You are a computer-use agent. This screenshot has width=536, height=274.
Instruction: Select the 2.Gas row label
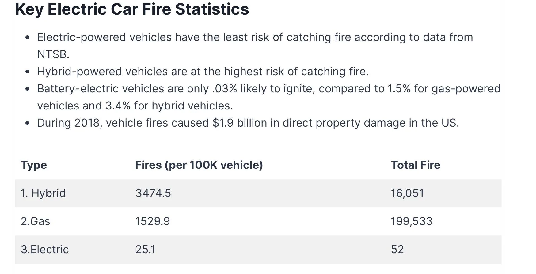tap(35, 221)
